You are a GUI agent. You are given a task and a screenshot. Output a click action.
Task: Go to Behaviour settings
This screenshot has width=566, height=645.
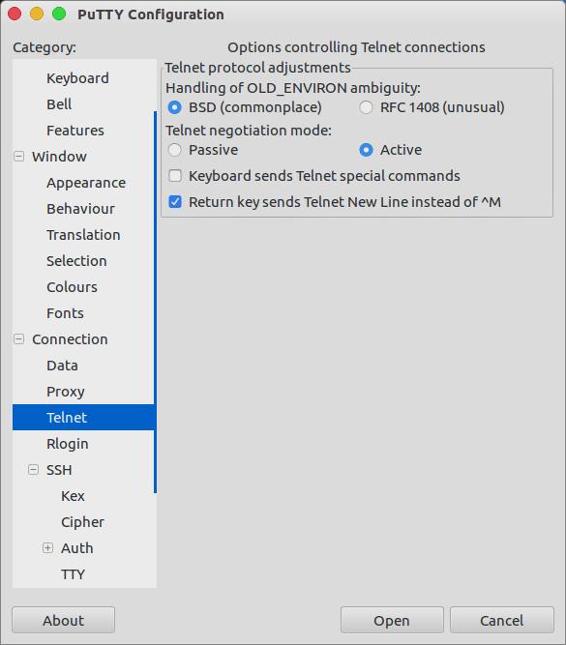point(80,209)
